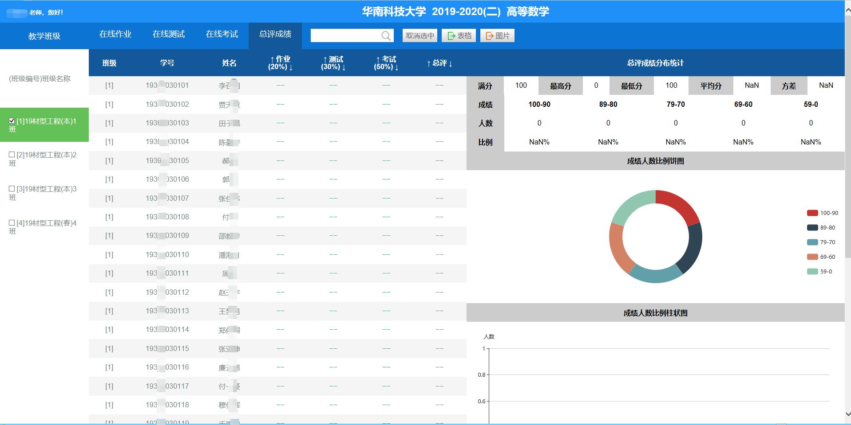Select the row with ID ending 030116
The width and height of the screenshot is (851, 425).
tap(277, 367)
